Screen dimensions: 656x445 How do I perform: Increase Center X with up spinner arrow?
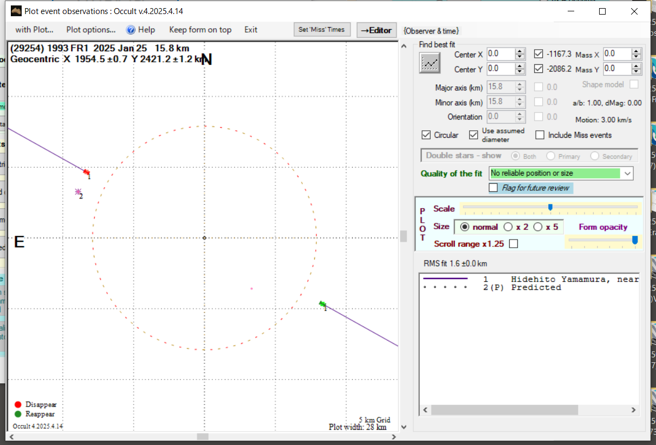tap(520, 51)
